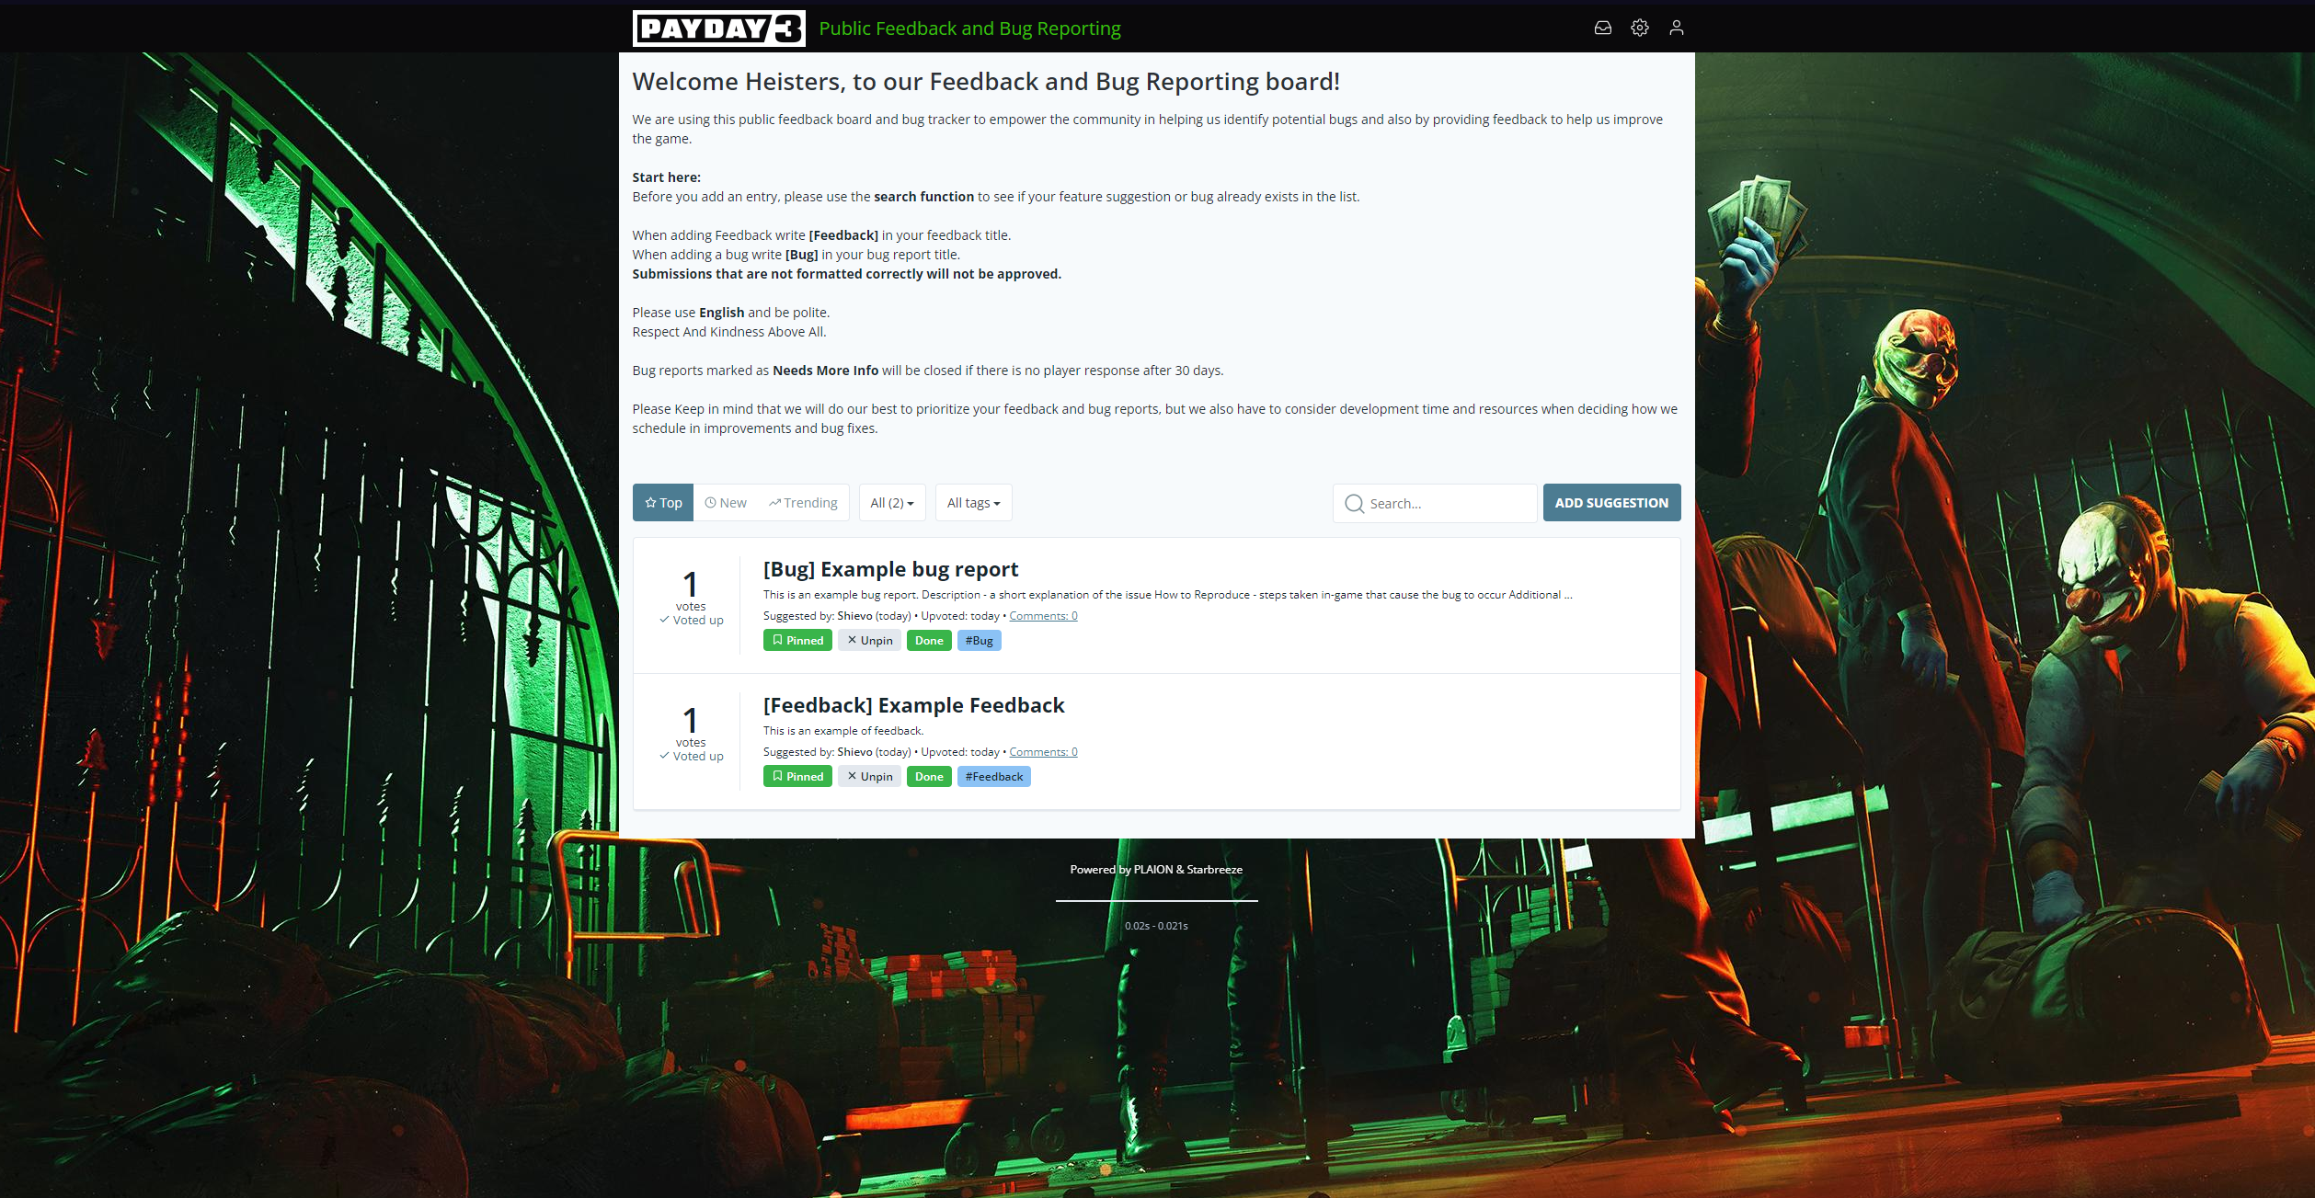The image size is (2315, 1198).
Task: Click the user profile icon
Action: pos(1677,26)
